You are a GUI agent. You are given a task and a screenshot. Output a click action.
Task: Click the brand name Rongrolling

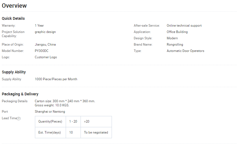175,45
